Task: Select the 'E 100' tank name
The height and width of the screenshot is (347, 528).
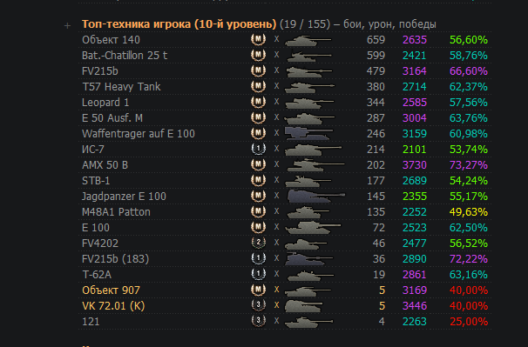Action: (x=96, y=227)
